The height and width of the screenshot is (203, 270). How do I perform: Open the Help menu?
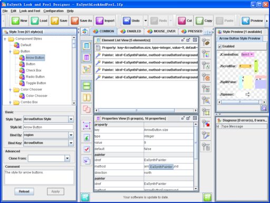(70, 11)
